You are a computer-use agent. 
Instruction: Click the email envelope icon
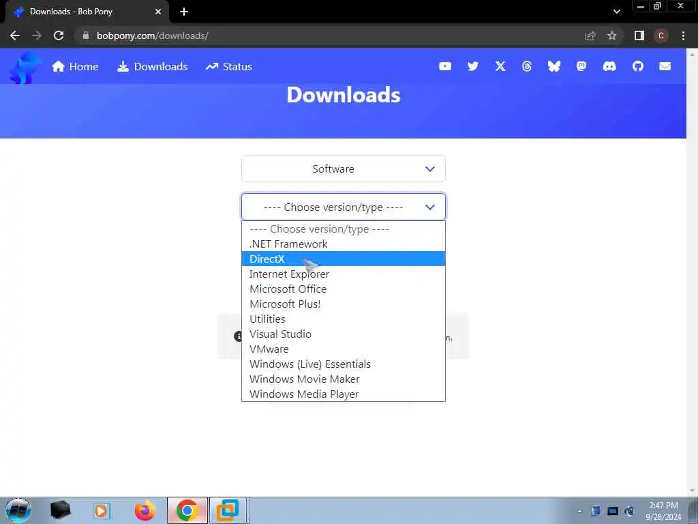pyautogui.click(x=665, y=66)
